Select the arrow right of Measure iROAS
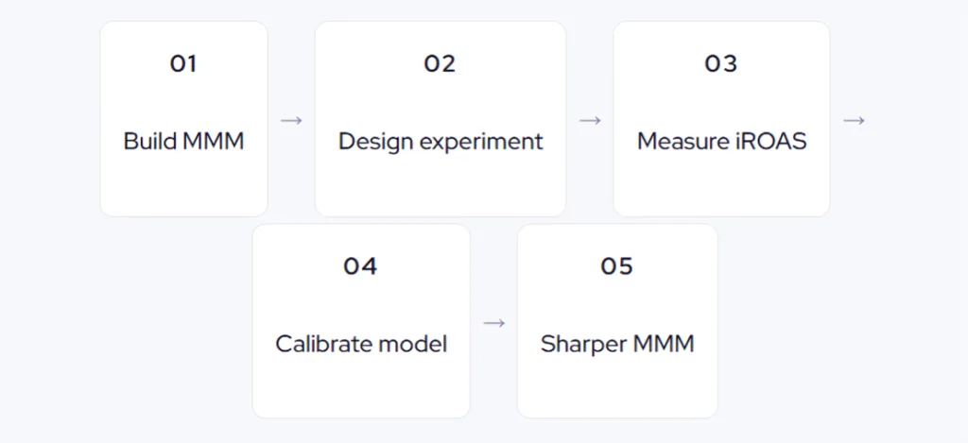968x443 pixels. [854, 121]
